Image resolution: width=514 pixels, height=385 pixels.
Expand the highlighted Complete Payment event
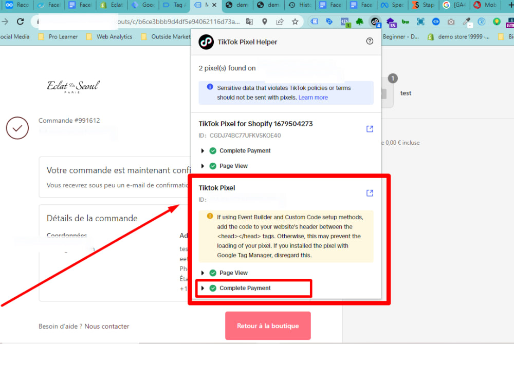point(203,288)
